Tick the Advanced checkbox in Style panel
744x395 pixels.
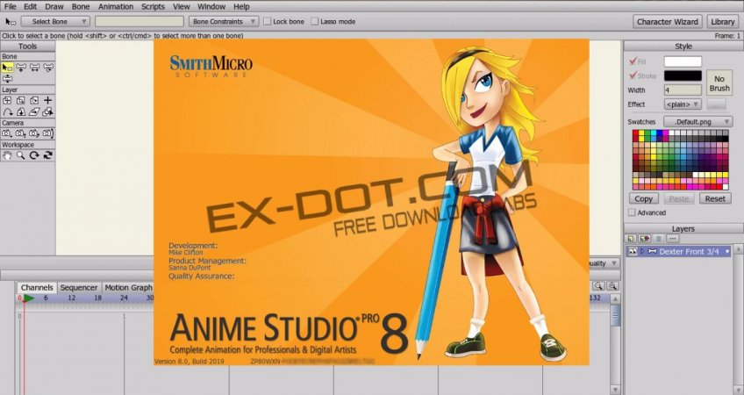coord(633,212)
